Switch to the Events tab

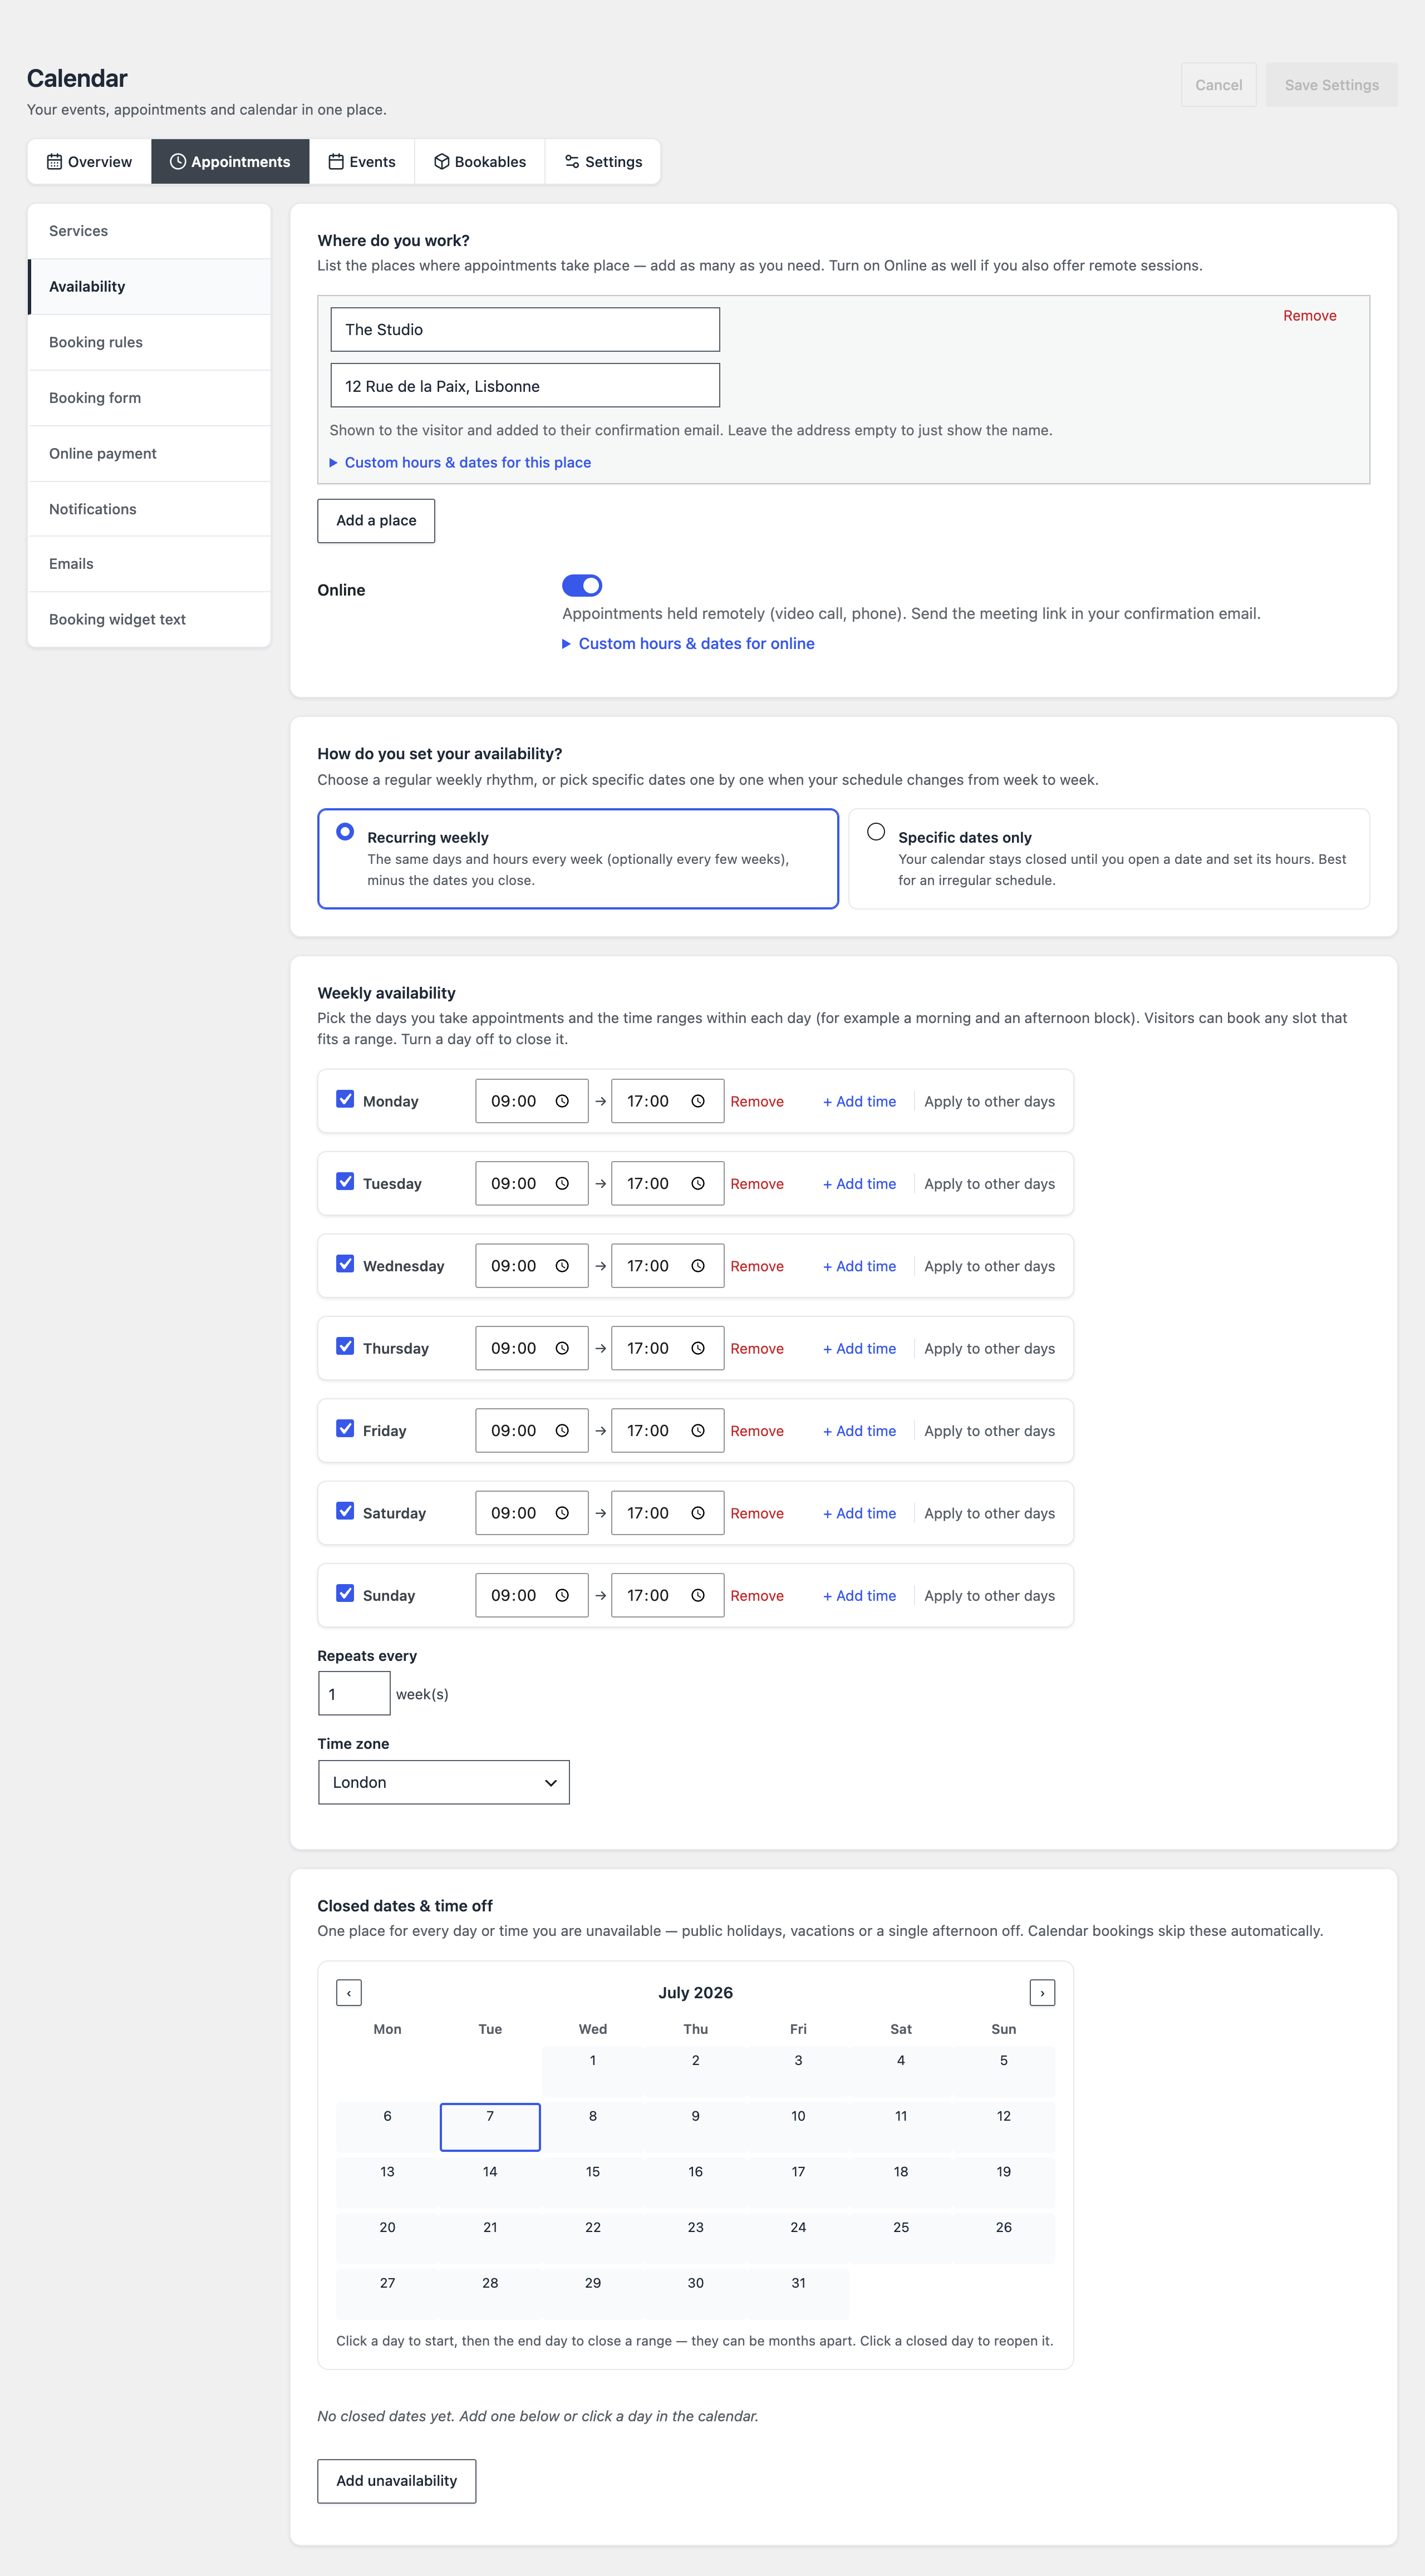[x=362, y=162]
